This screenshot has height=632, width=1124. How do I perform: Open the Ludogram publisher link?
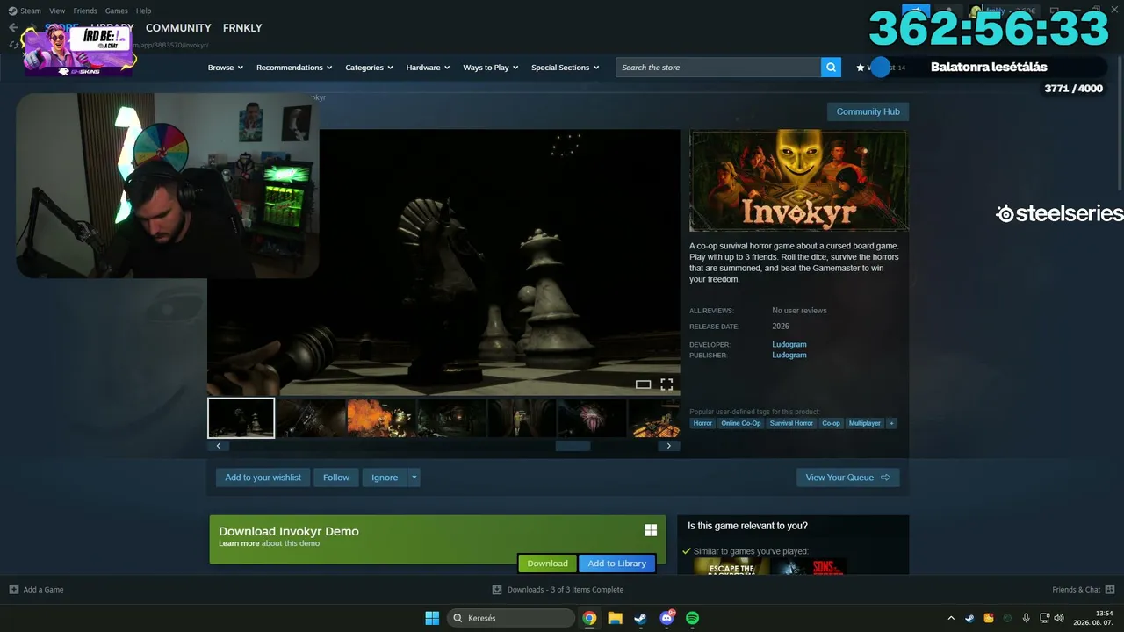pyautogui.click(x=789, y=355)
